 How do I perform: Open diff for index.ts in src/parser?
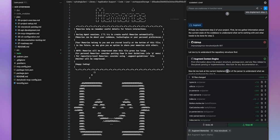pyautogui.click(x=262, y=99)
